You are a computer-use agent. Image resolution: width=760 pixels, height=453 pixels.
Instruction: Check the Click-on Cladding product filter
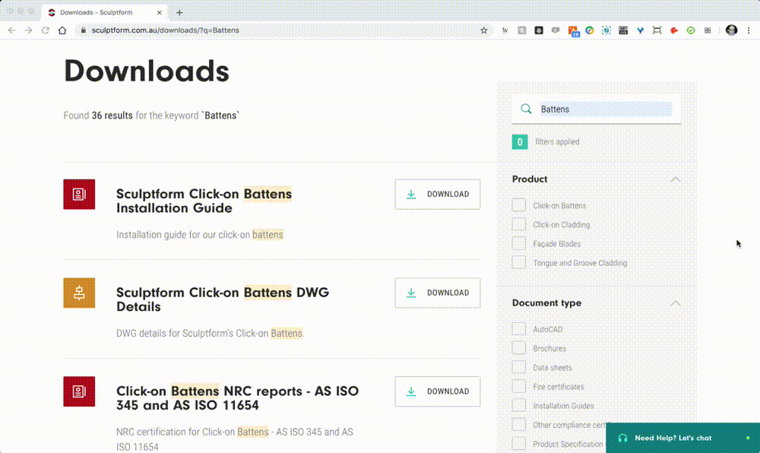pyautogui.click(x=518, y=224)
